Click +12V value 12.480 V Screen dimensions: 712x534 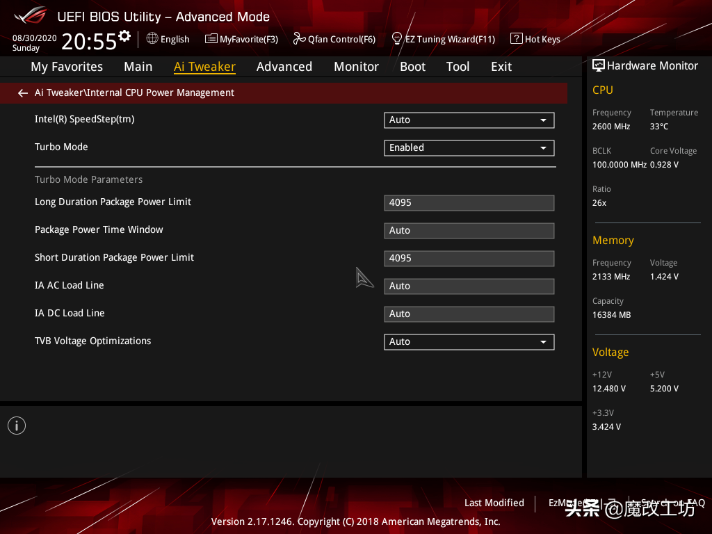(609, 389)
